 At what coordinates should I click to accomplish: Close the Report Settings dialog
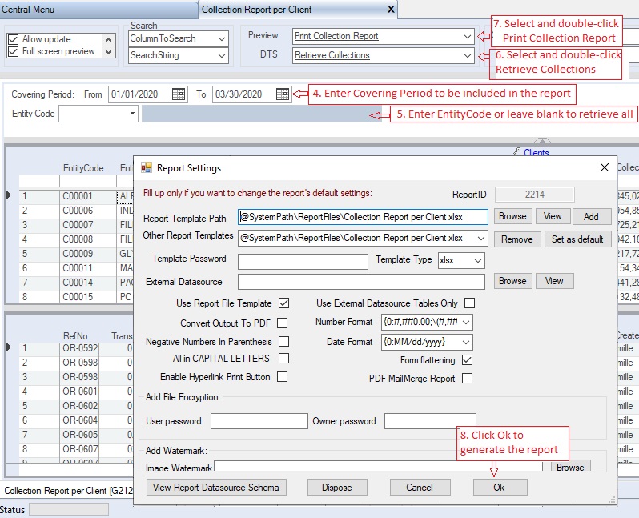coord(605,167)
